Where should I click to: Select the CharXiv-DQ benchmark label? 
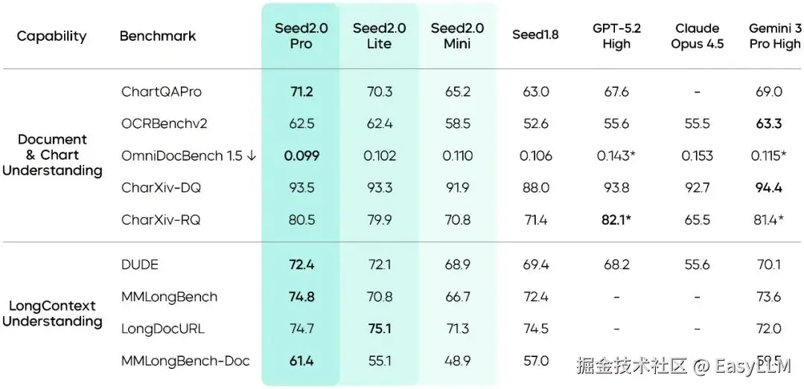pyautogui.click(x=161, y=188)
